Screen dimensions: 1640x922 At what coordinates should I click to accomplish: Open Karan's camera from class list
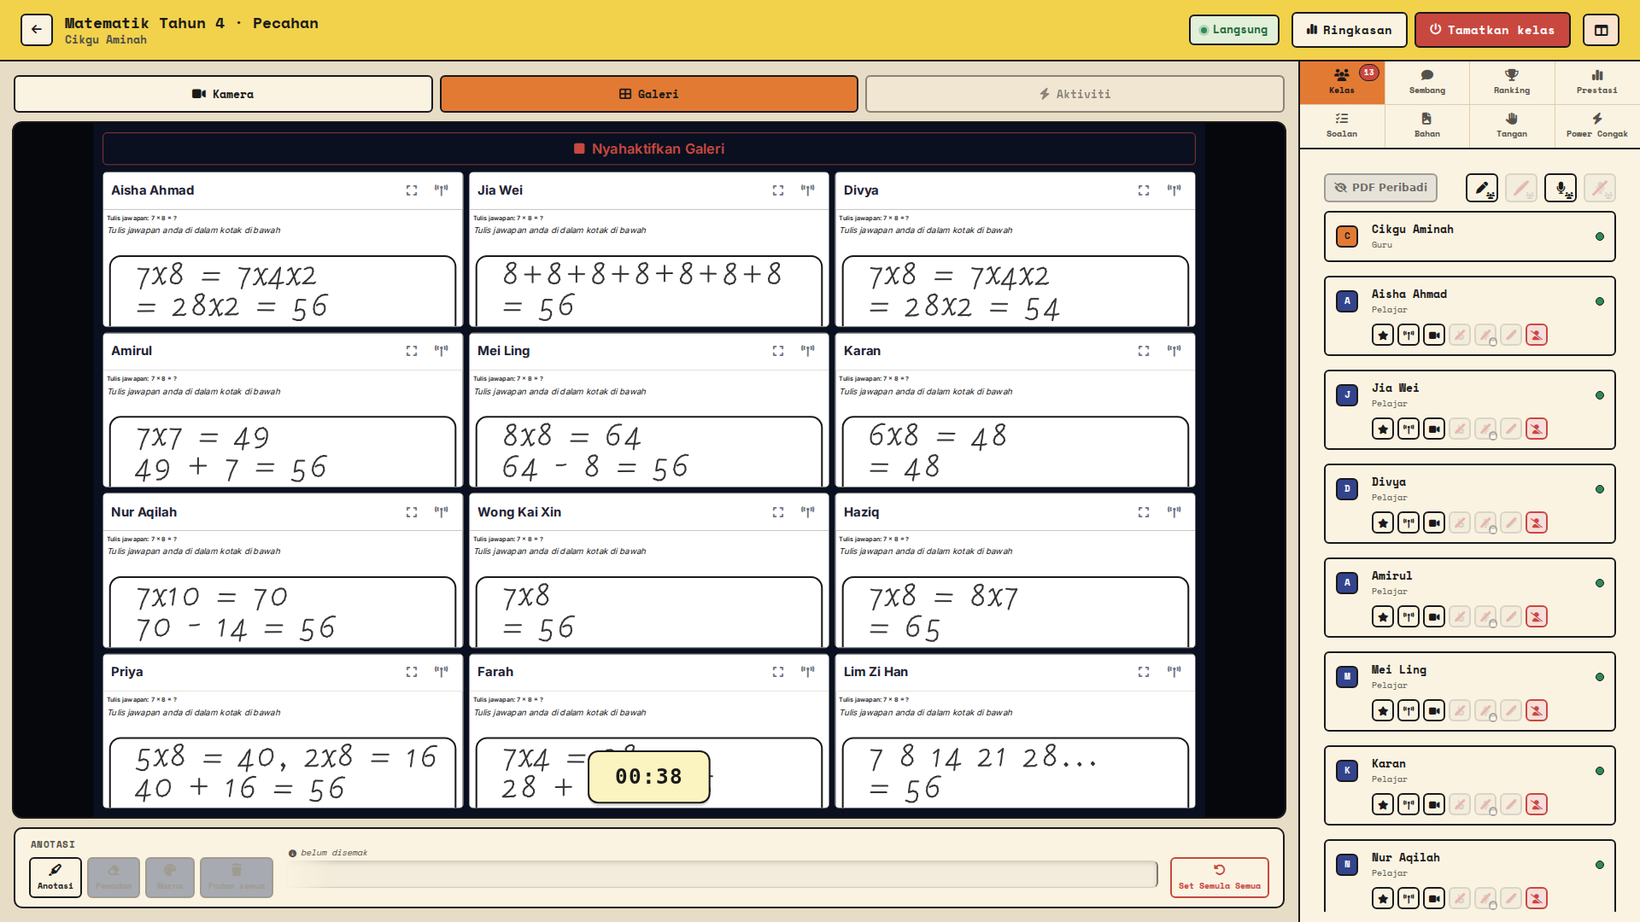[x=1434, y=805]
